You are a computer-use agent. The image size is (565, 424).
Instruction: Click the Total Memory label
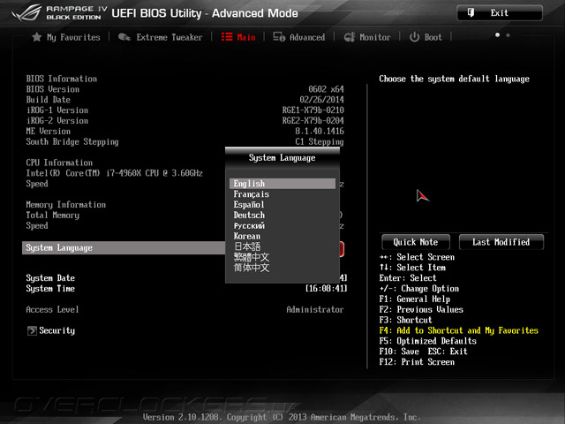[x=53, y=216]
